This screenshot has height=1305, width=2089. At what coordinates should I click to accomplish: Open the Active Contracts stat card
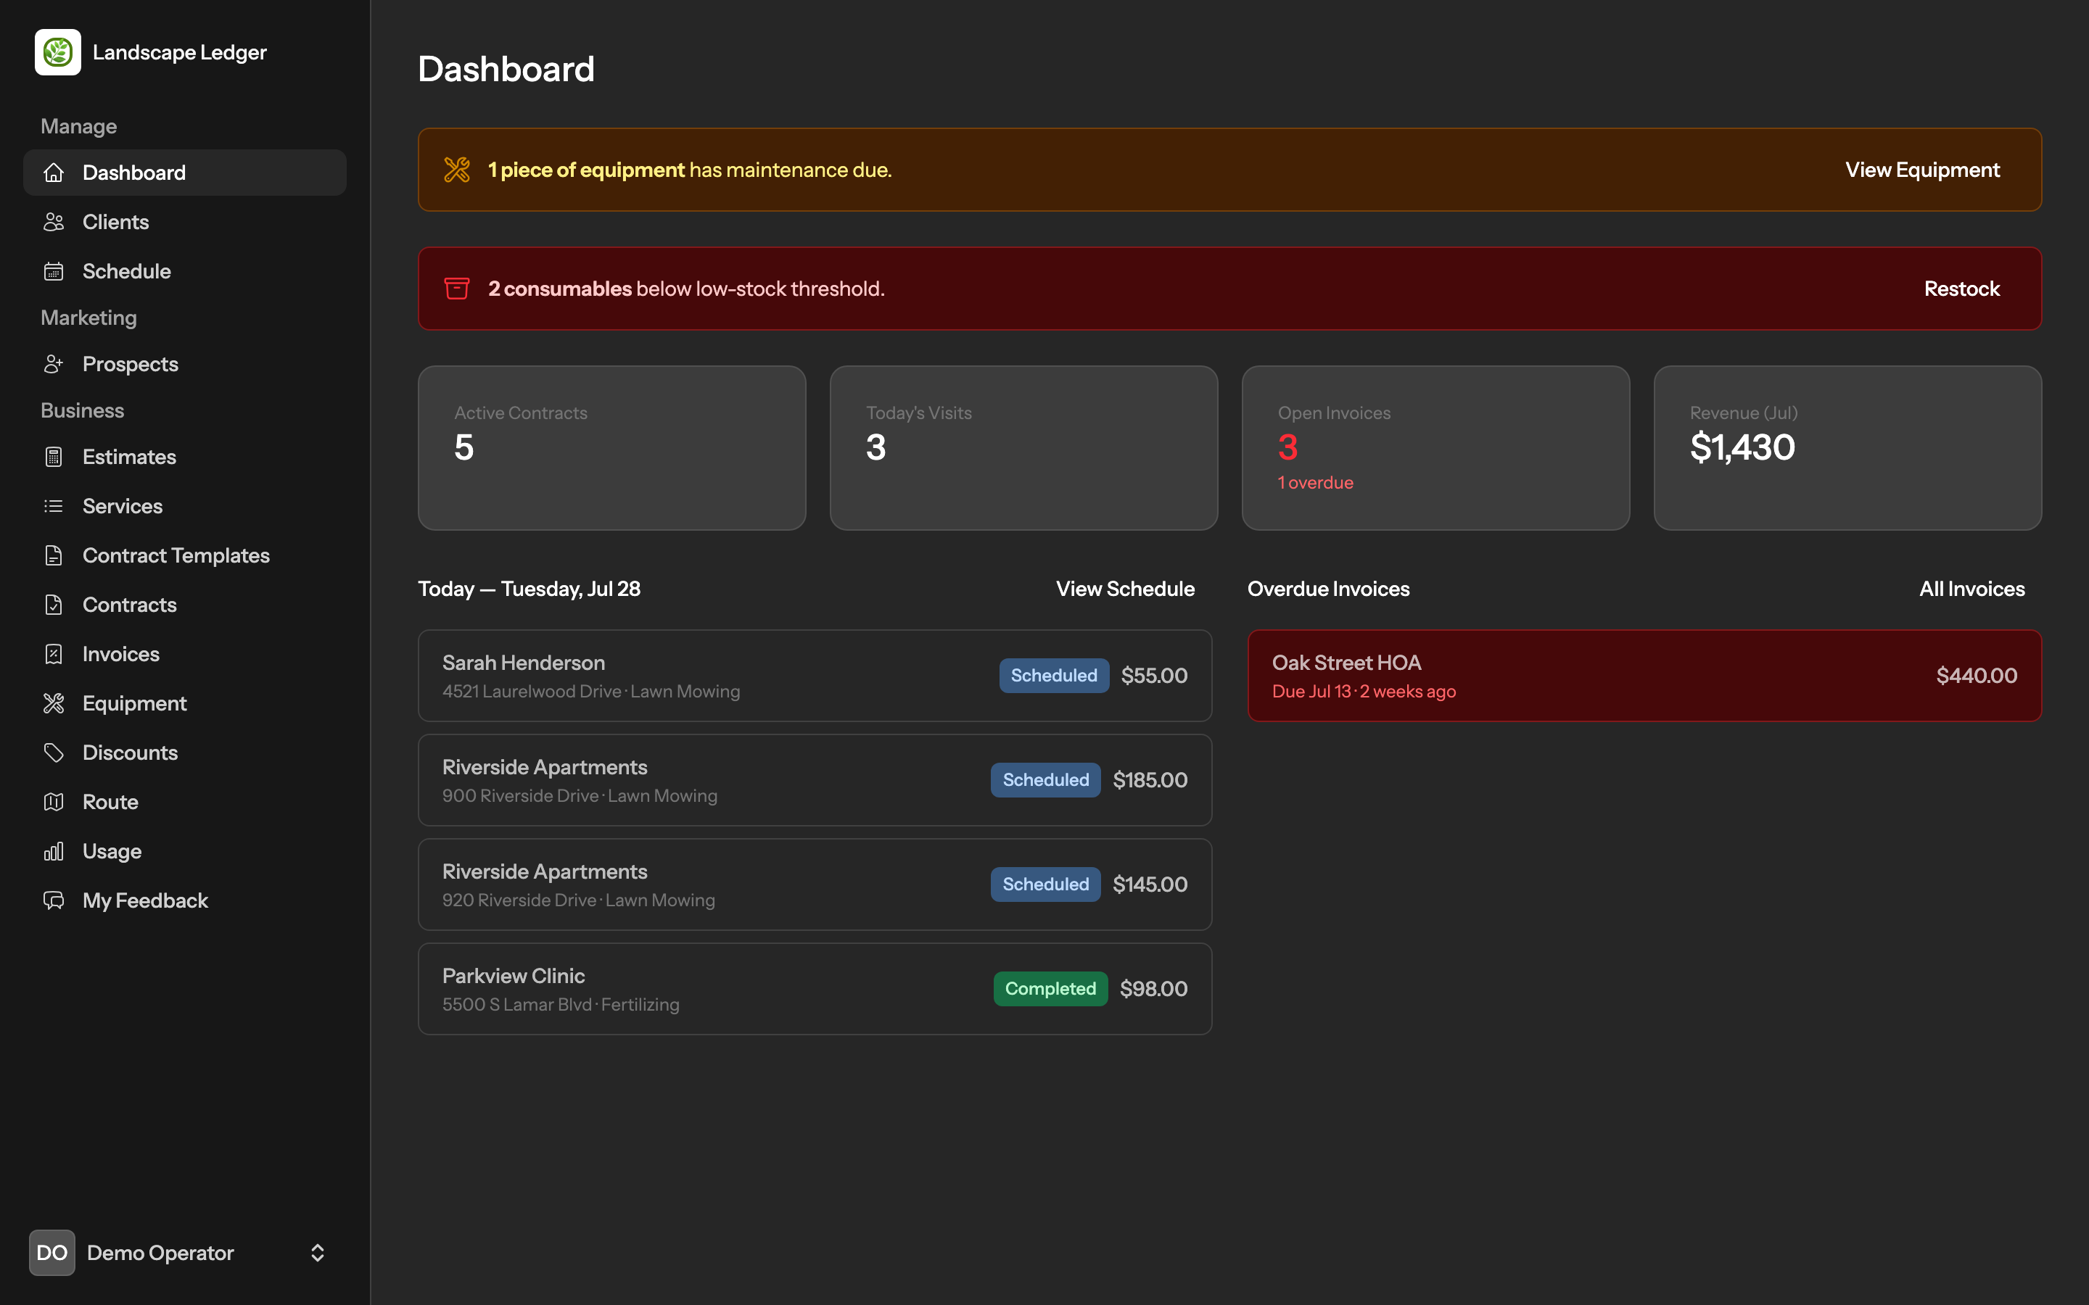click(612, 448)
